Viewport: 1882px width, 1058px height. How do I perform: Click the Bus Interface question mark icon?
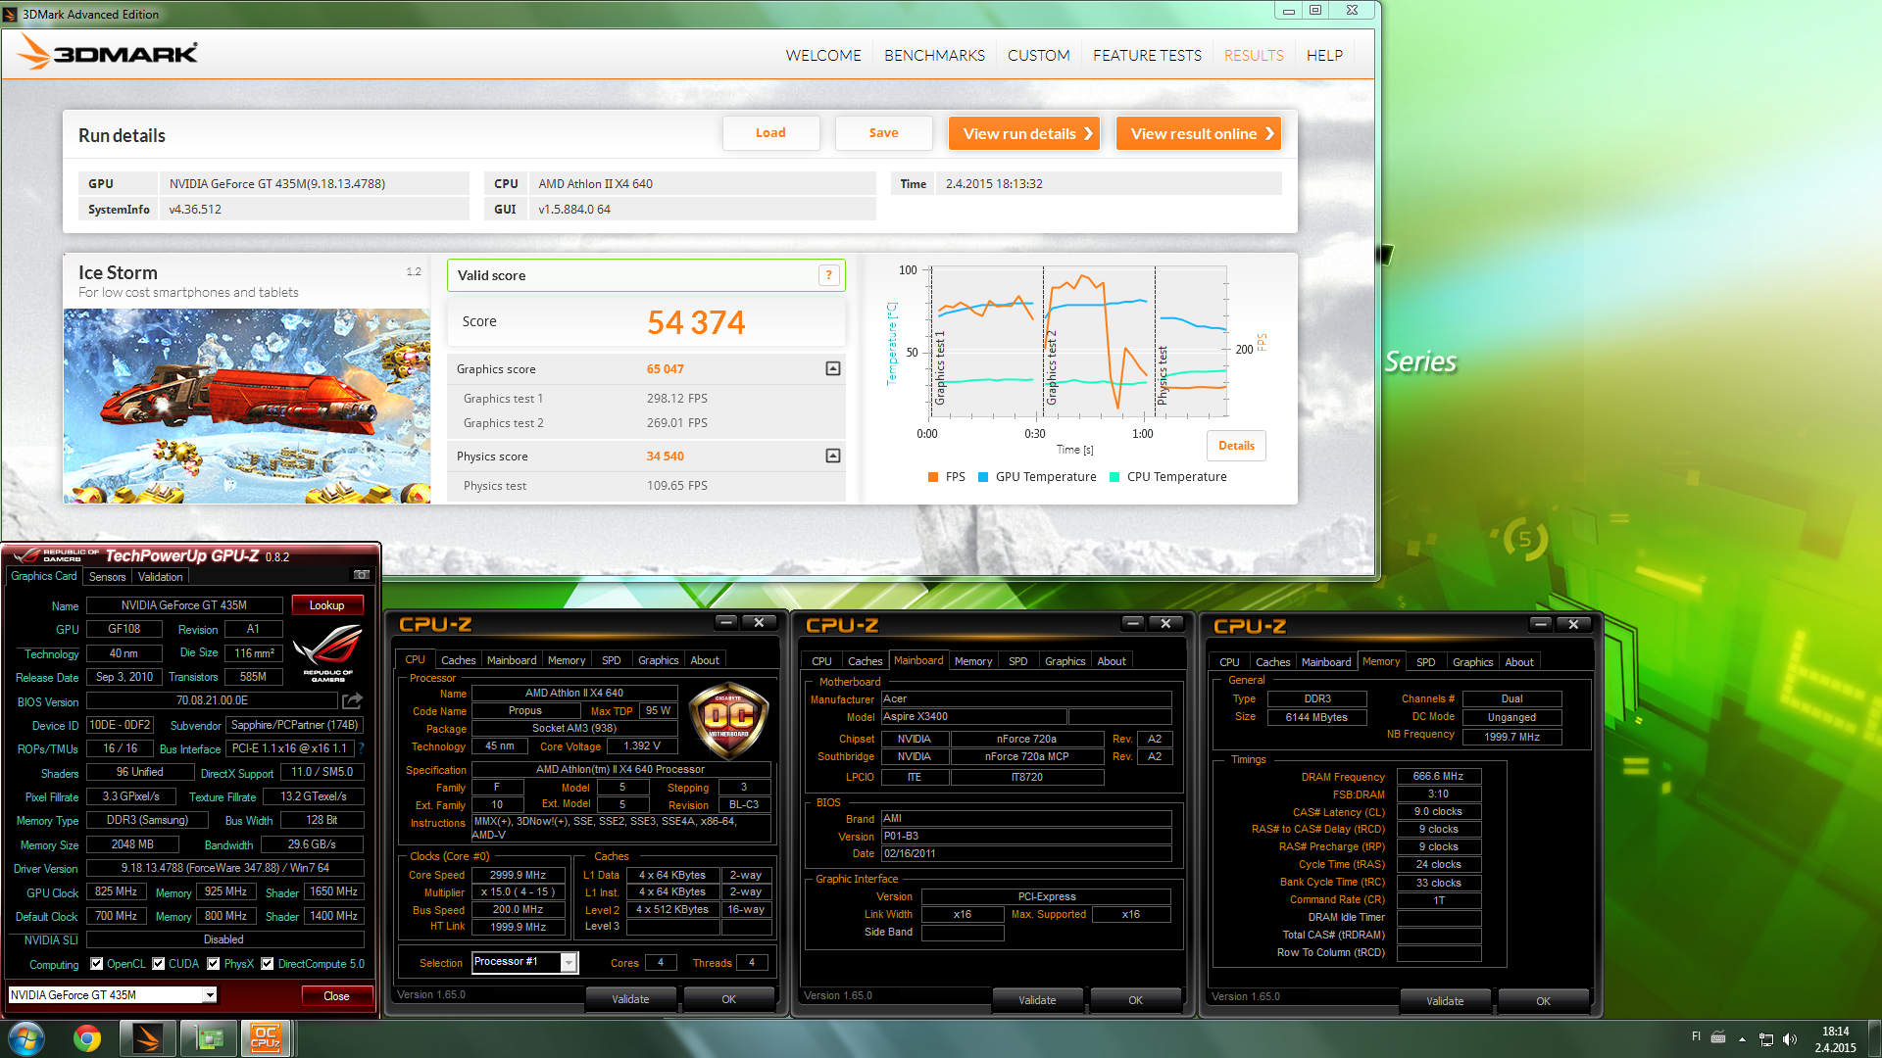point(362,748)
